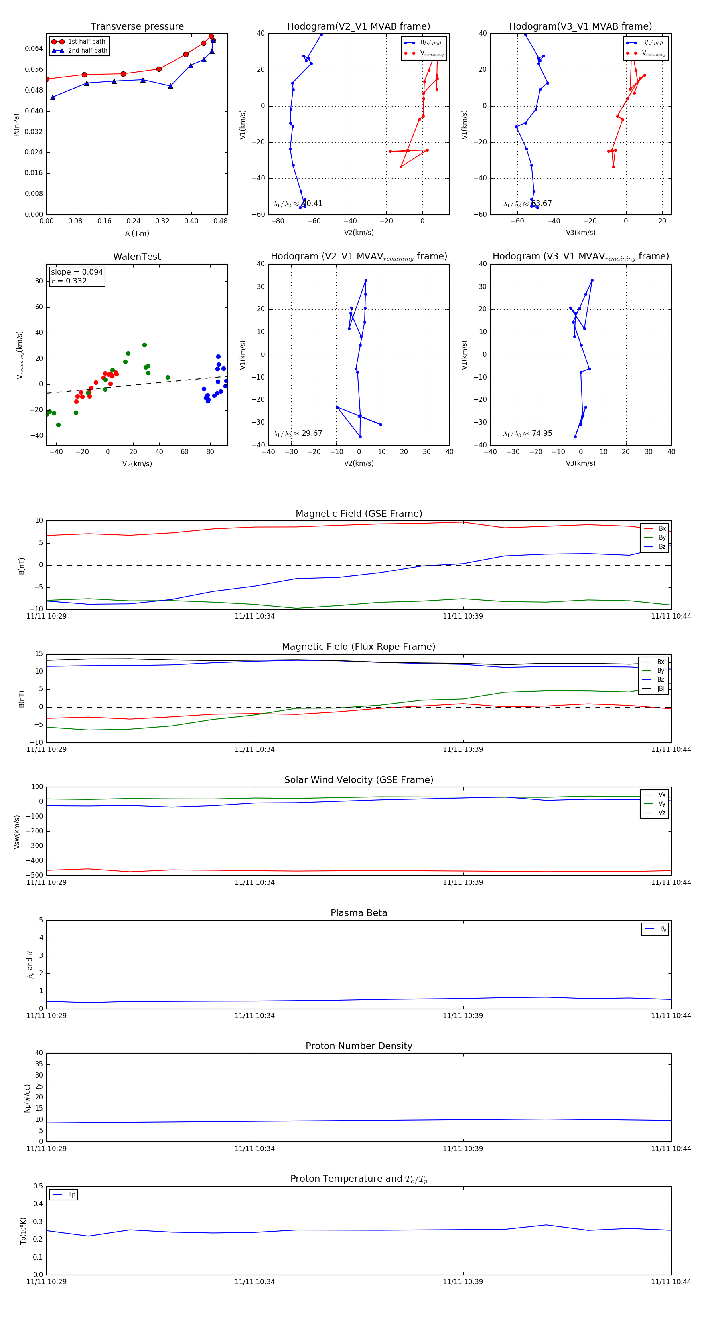Image resolution: width=718 pixels, height=1317 pixels.
Task: Select the By' legend entry in Flux Rope plot
Action: 654,671
